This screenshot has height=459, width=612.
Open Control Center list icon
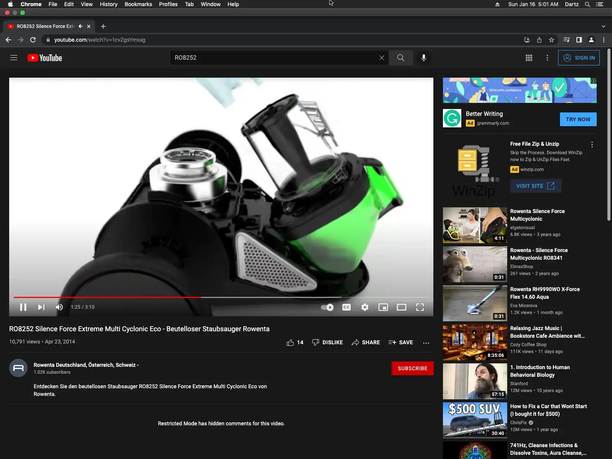(x=600, y=4)
